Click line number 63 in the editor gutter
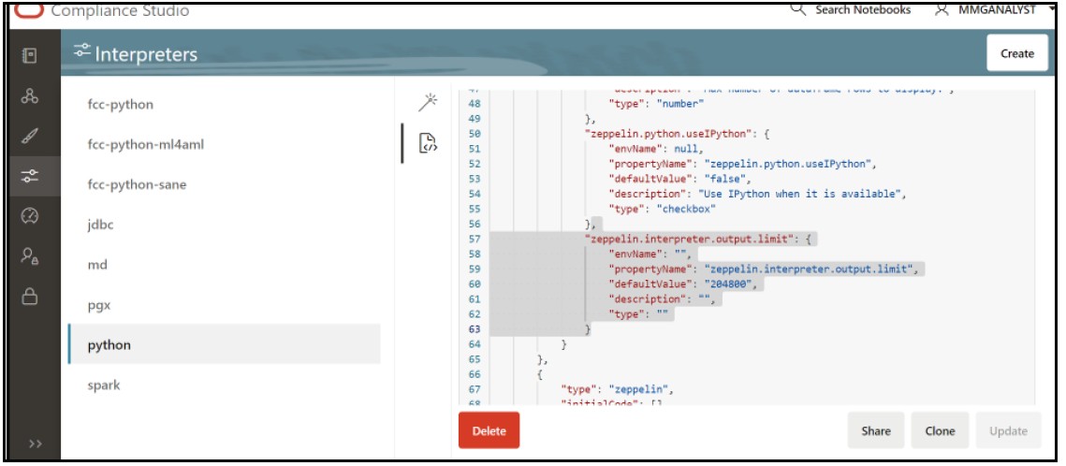 click(x=474, y=329)
